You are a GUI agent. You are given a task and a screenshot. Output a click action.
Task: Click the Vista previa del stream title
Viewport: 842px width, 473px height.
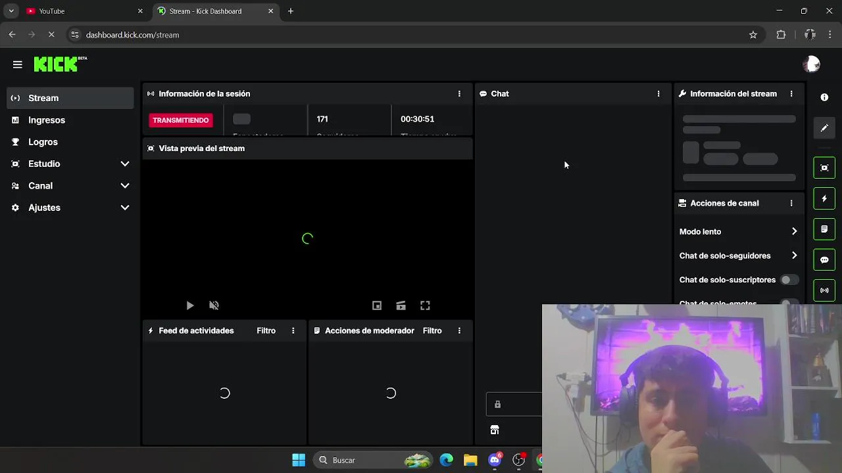pos(202,148)
